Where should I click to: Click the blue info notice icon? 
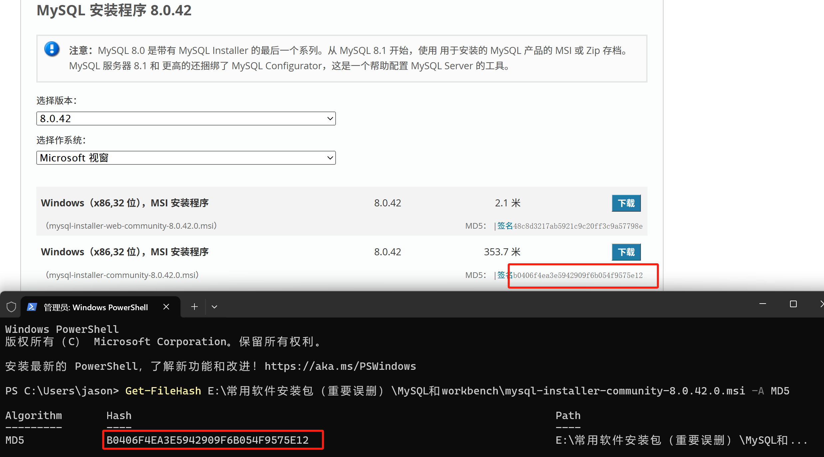tap(52, 49)
